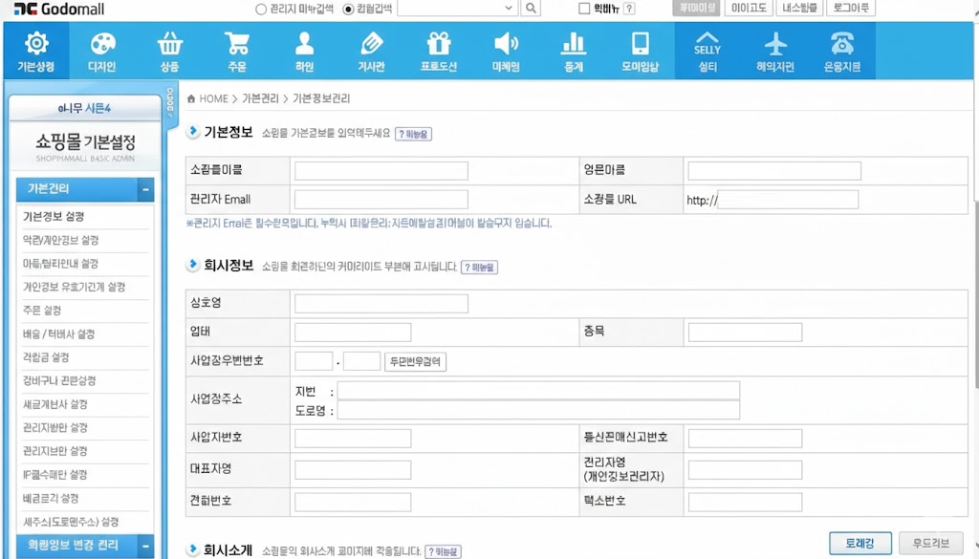
Task: Click the shop name input field
Action: pyautogui.click(x=381, y=171)
